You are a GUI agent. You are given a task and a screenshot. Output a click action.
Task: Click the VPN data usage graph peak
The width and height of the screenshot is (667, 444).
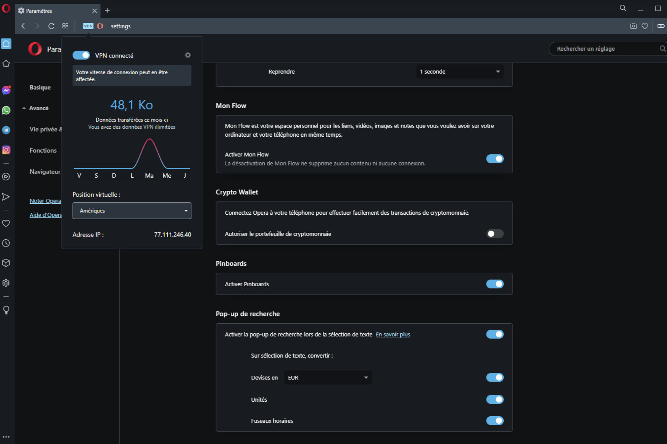tap(149, 140)
